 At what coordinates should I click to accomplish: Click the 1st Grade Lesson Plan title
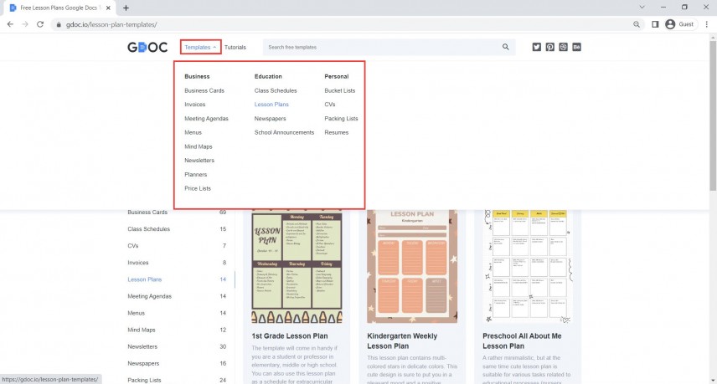pyautogui.click(x=290, y=336)
